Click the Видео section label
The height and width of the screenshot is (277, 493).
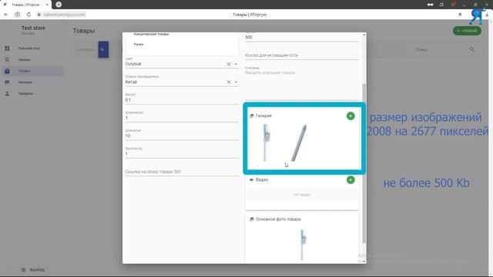(x=262, y=180)
